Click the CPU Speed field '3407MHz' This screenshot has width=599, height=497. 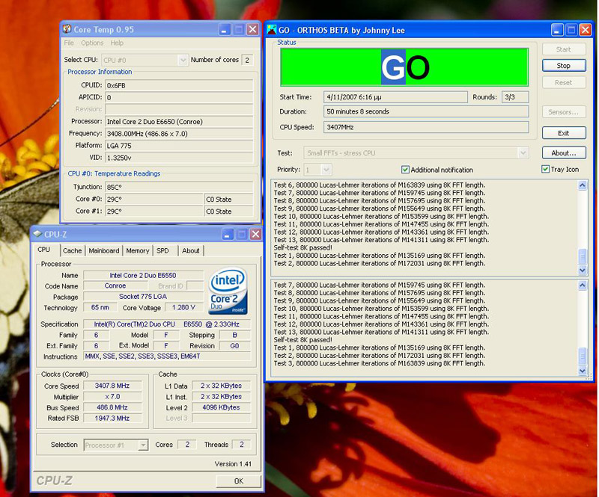point(426,127)
